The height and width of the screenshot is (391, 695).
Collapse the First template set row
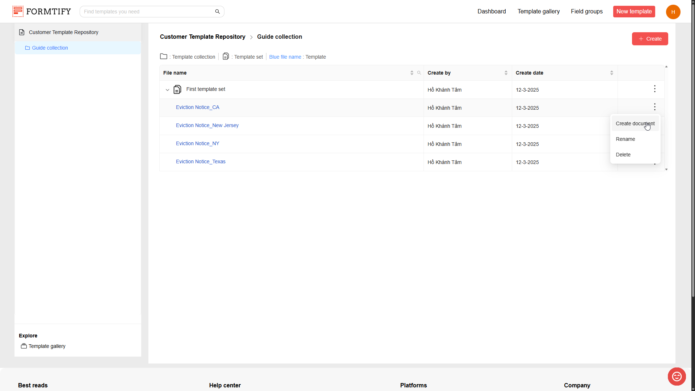point(168,90)
